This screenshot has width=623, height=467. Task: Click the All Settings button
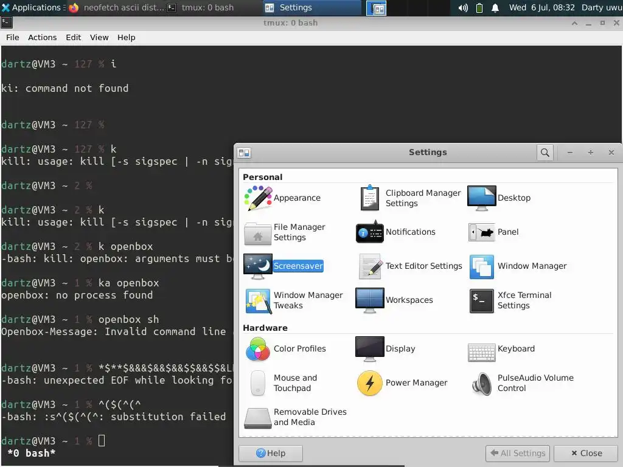click(518, 453)
